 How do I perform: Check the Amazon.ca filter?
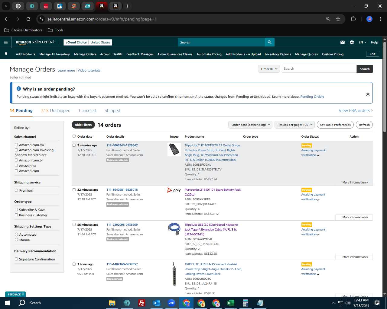pos(16,165)
